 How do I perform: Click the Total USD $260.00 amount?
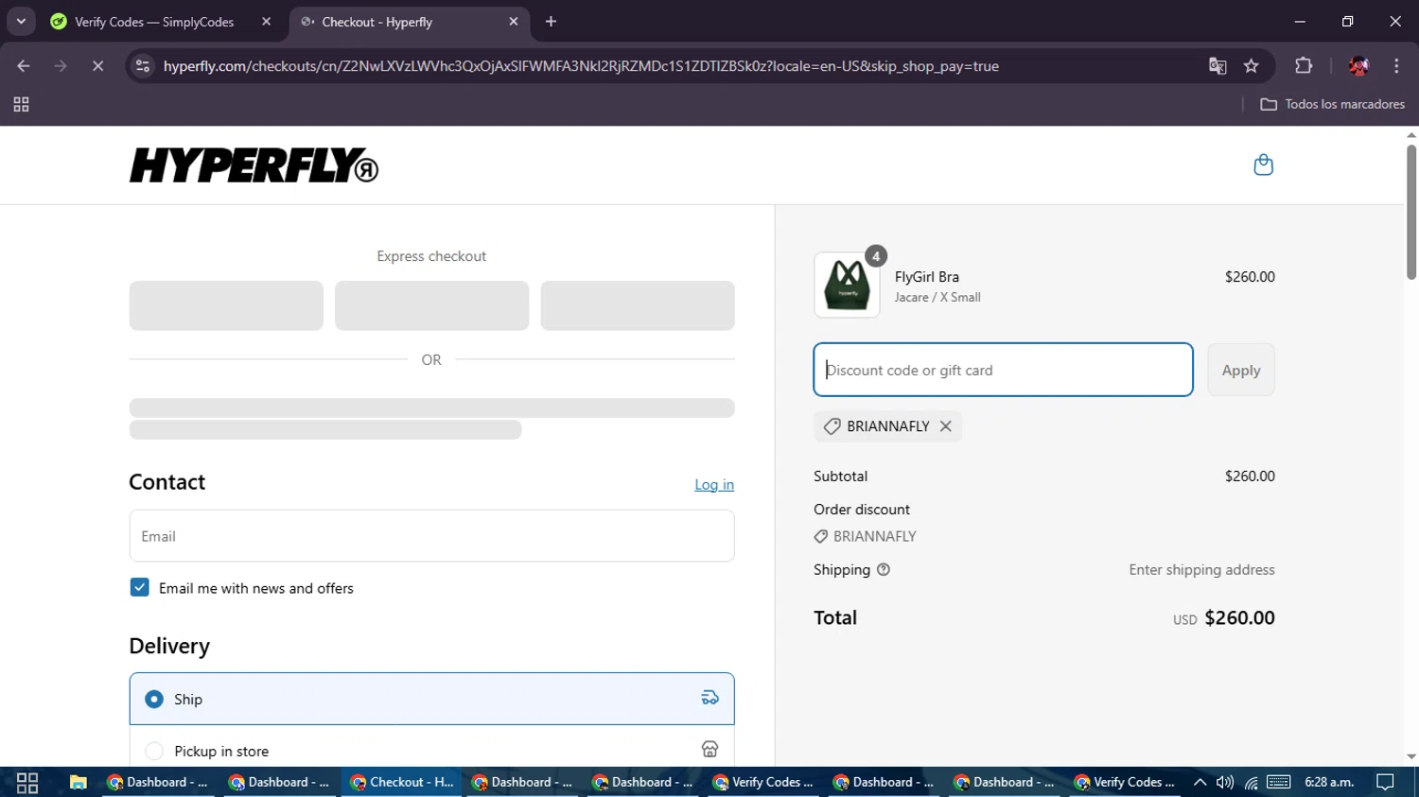(1239, 617)
